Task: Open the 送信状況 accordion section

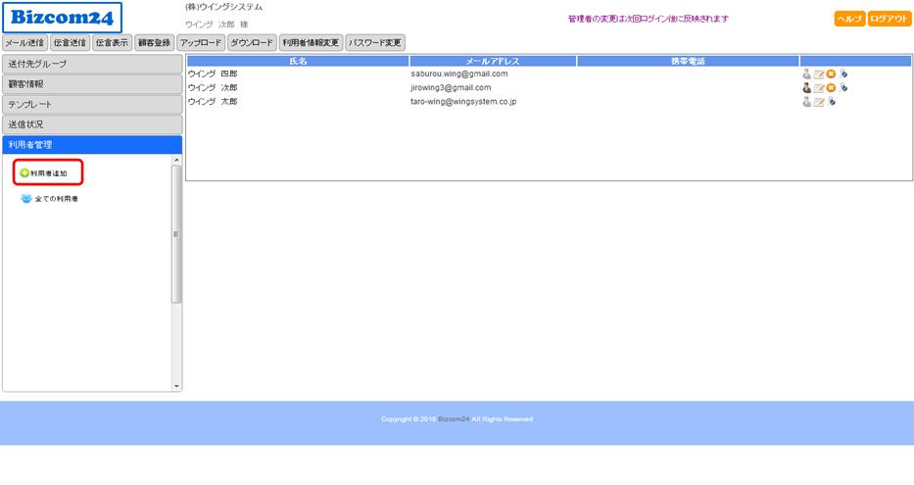Action: pyautogui.click(x=92, y=125)
